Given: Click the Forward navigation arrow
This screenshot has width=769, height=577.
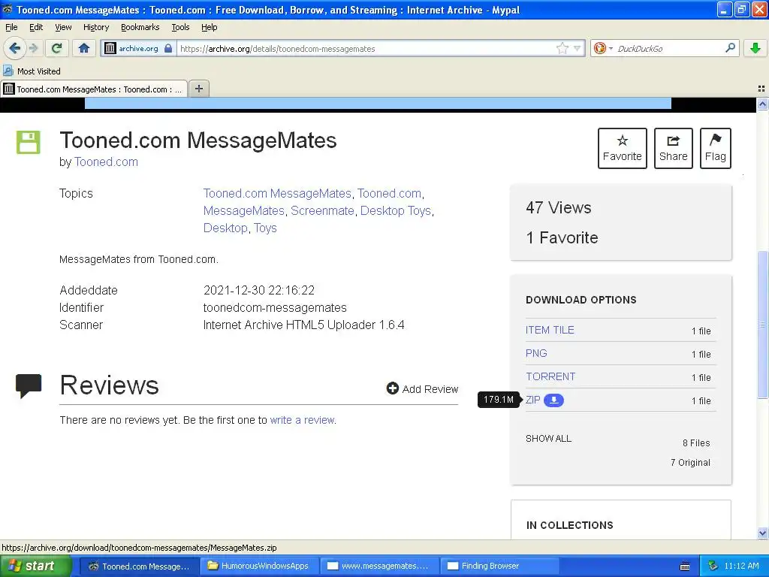Looking at the screenshot, I should pos(33,48).
